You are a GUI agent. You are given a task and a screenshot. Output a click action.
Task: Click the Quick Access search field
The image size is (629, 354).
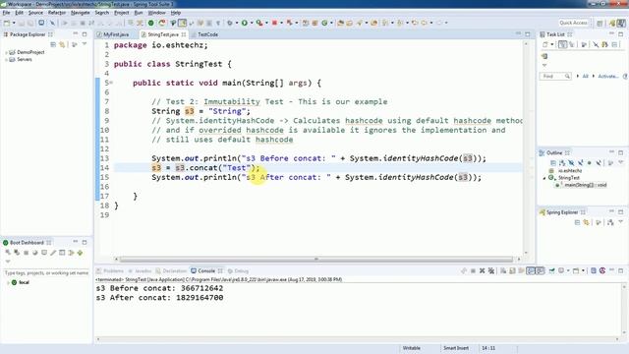click(574, 23)
